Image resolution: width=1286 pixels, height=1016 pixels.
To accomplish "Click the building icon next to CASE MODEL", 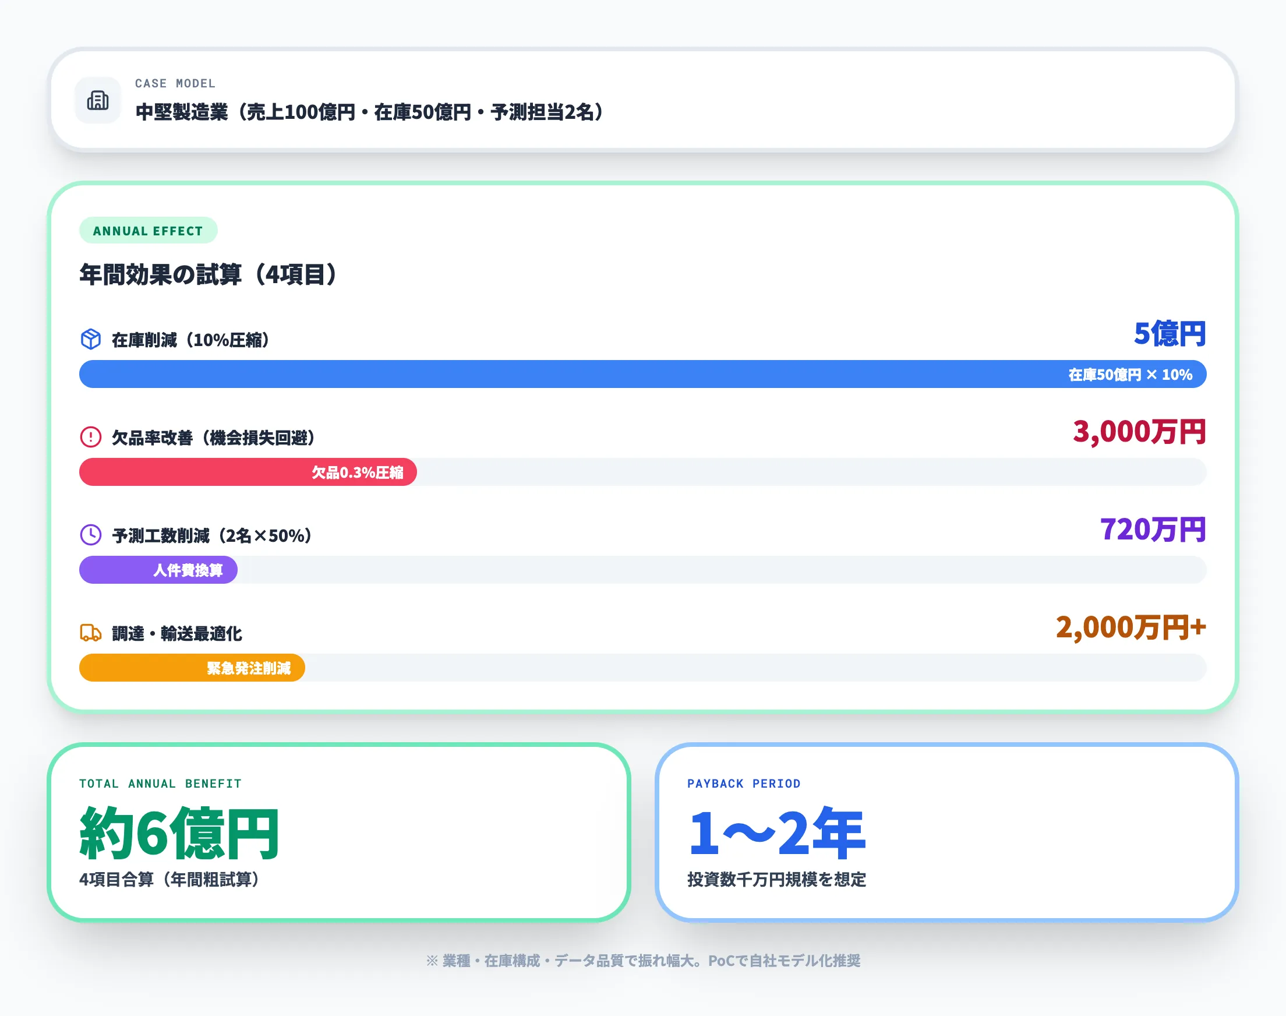I will (x=97, y=100).
